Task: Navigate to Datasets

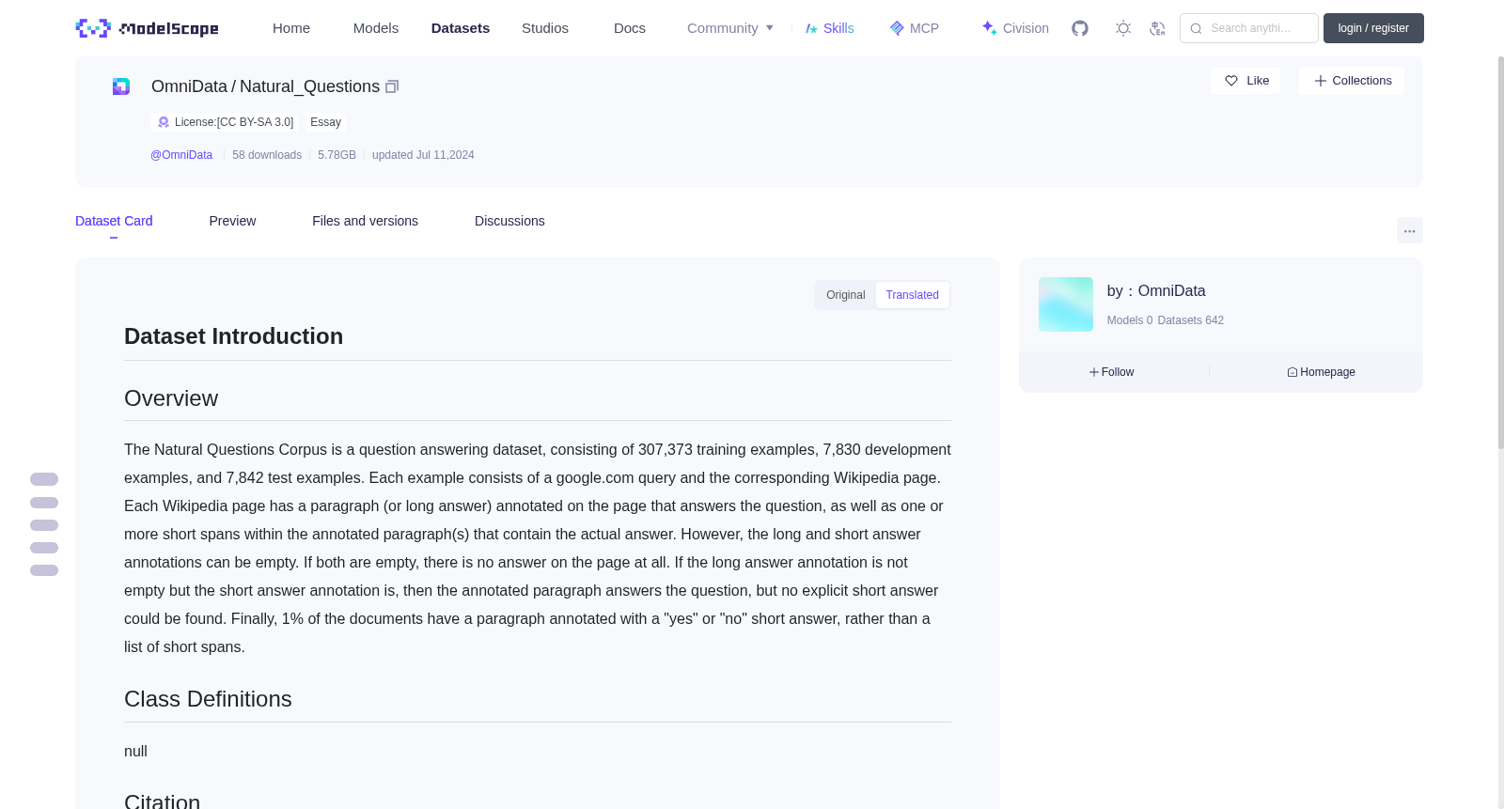Action: pyautogui.click(x=461, y=28)
